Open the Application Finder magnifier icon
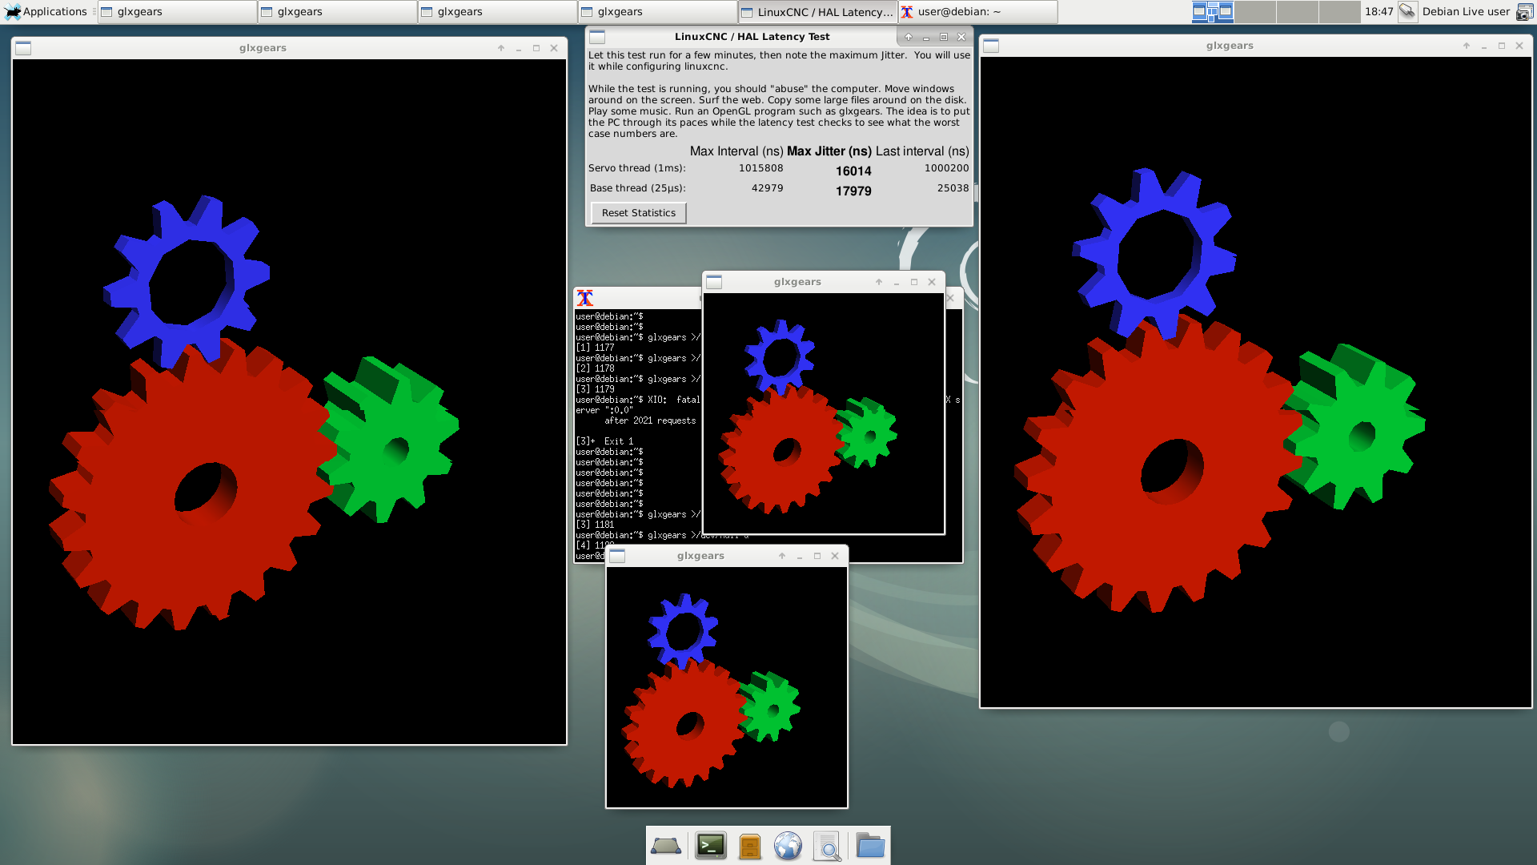1537x865 pixels. (x=827, y=846)
